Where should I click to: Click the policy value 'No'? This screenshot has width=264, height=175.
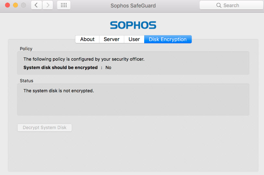pyautogui.click(x=108, y=67)
